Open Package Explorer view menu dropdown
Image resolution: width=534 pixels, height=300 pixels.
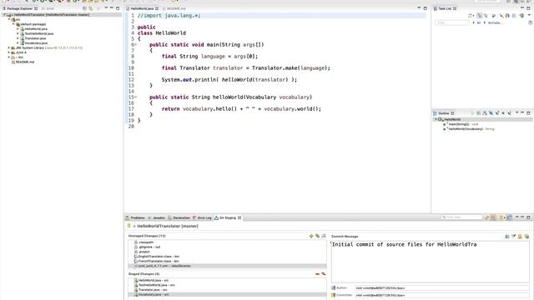[106, 8]
